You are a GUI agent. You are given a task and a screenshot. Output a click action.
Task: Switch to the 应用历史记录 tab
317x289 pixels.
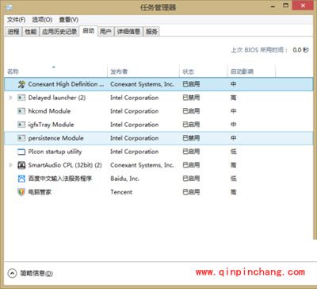[59, 32]
